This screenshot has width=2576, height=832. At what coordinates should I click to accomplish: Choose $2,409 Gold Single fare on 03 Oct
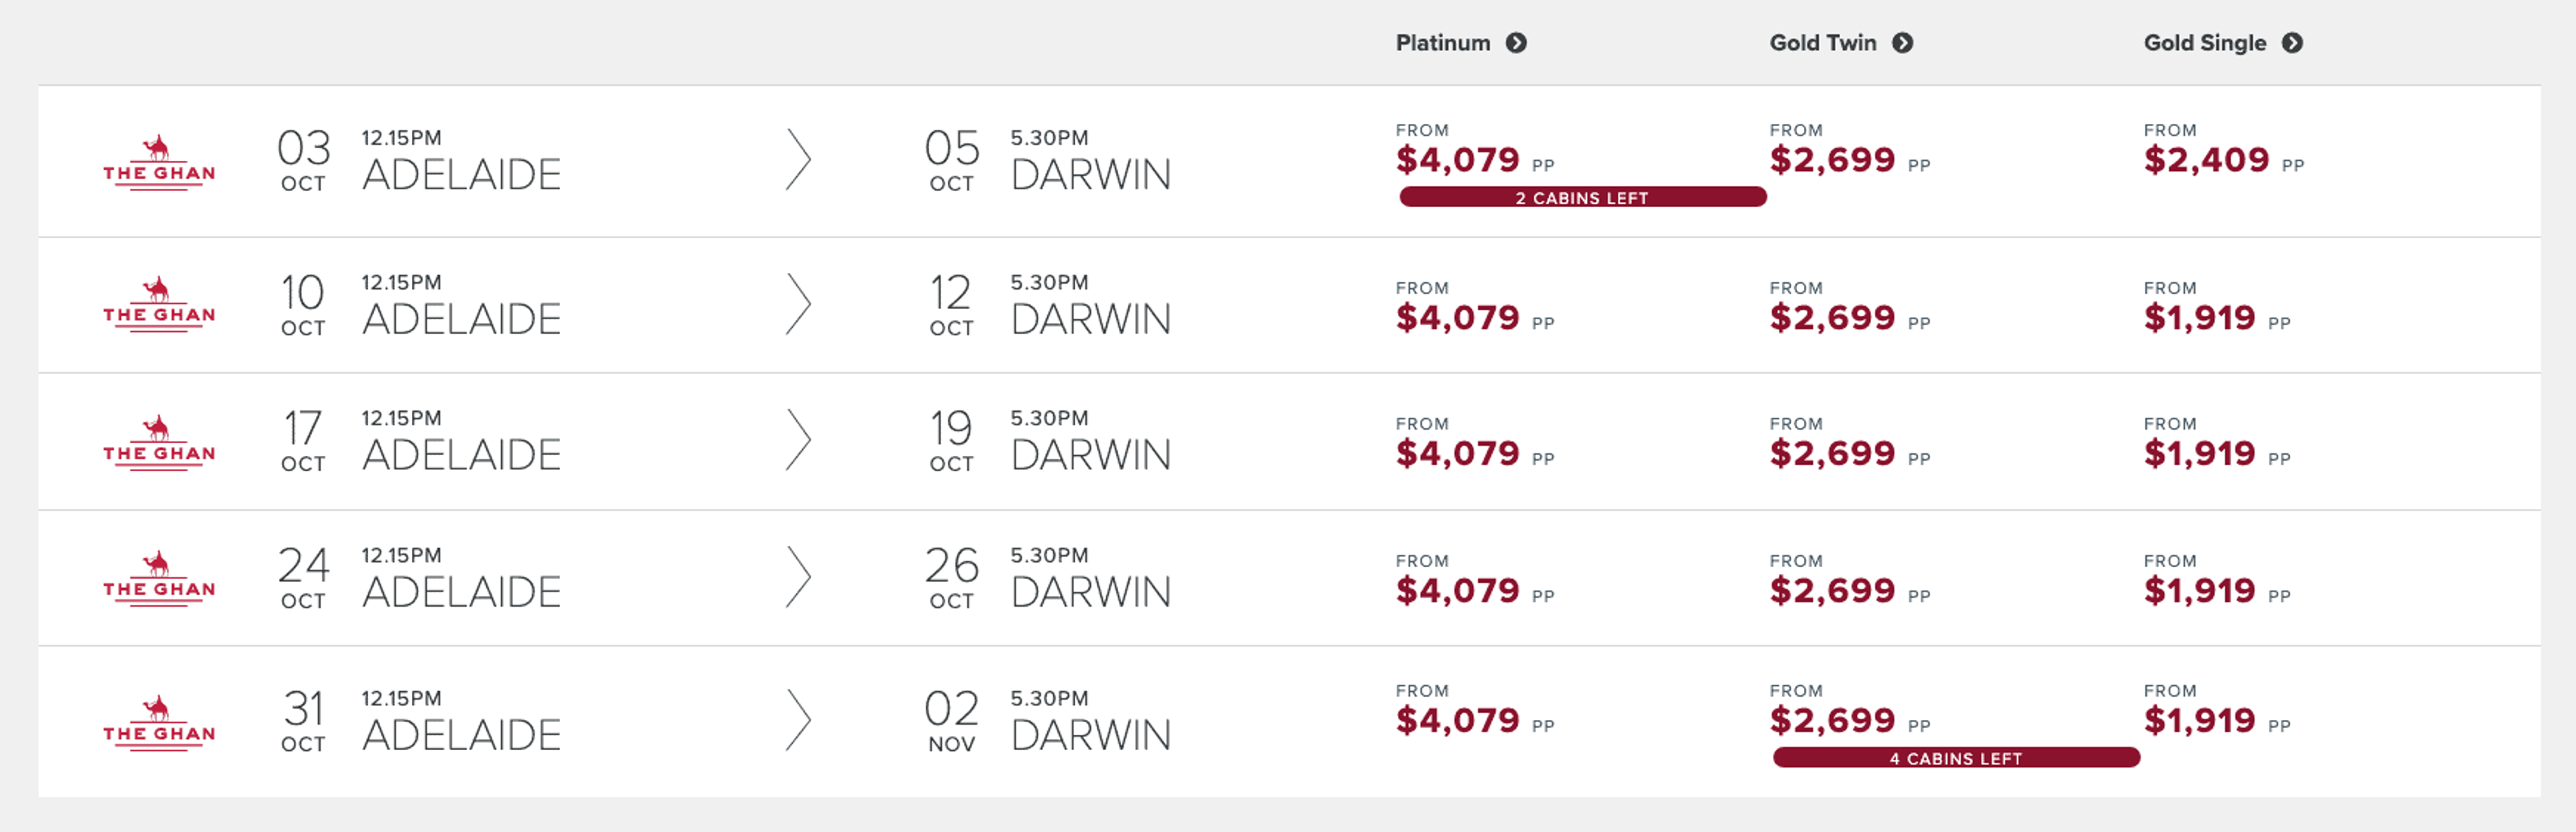pyautogui.click(x=2206, y=160)
